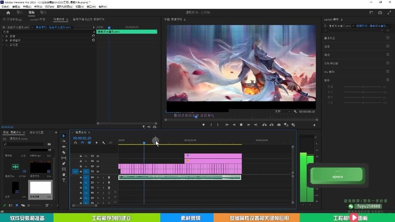
Task: Switch to the 导入 (Import) workspace tab
Action: click(19, 13)
